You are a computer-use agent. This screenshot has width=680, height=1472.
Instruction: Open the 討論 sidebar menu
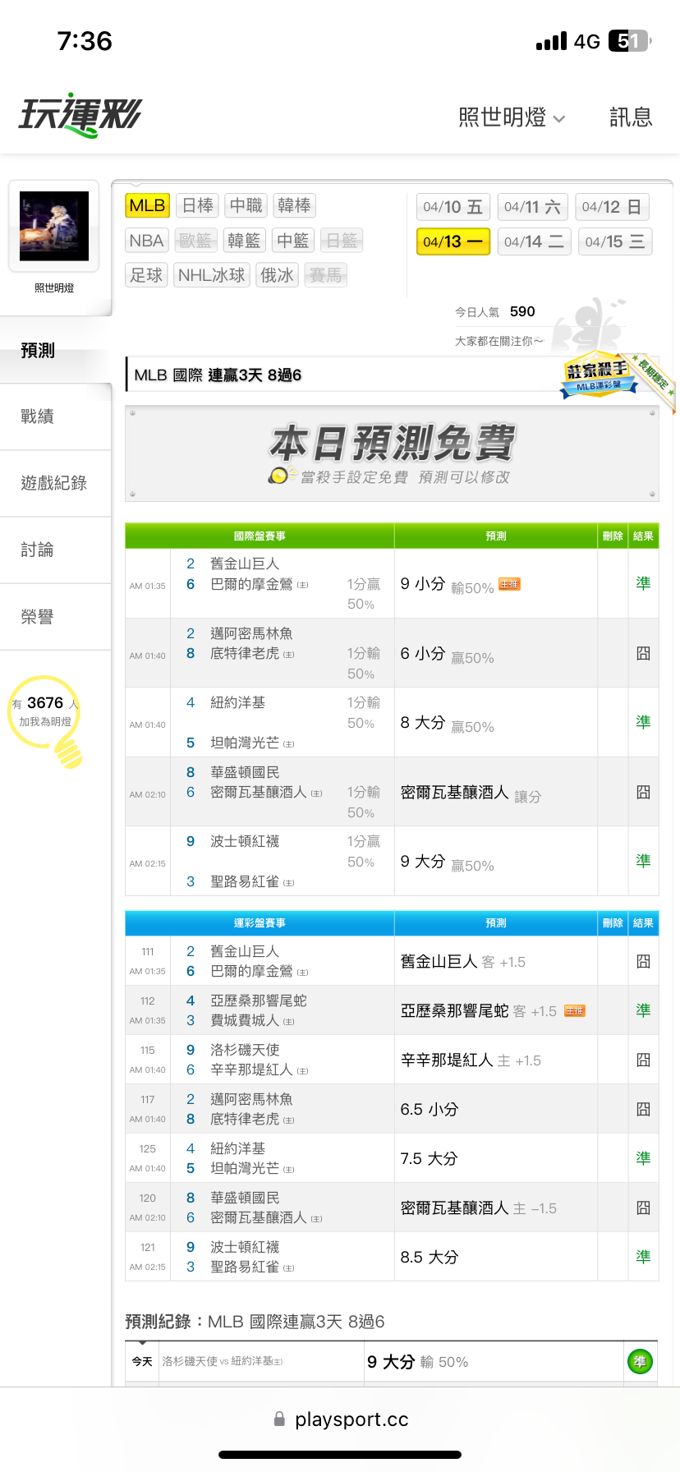click(x=55, y=550)
